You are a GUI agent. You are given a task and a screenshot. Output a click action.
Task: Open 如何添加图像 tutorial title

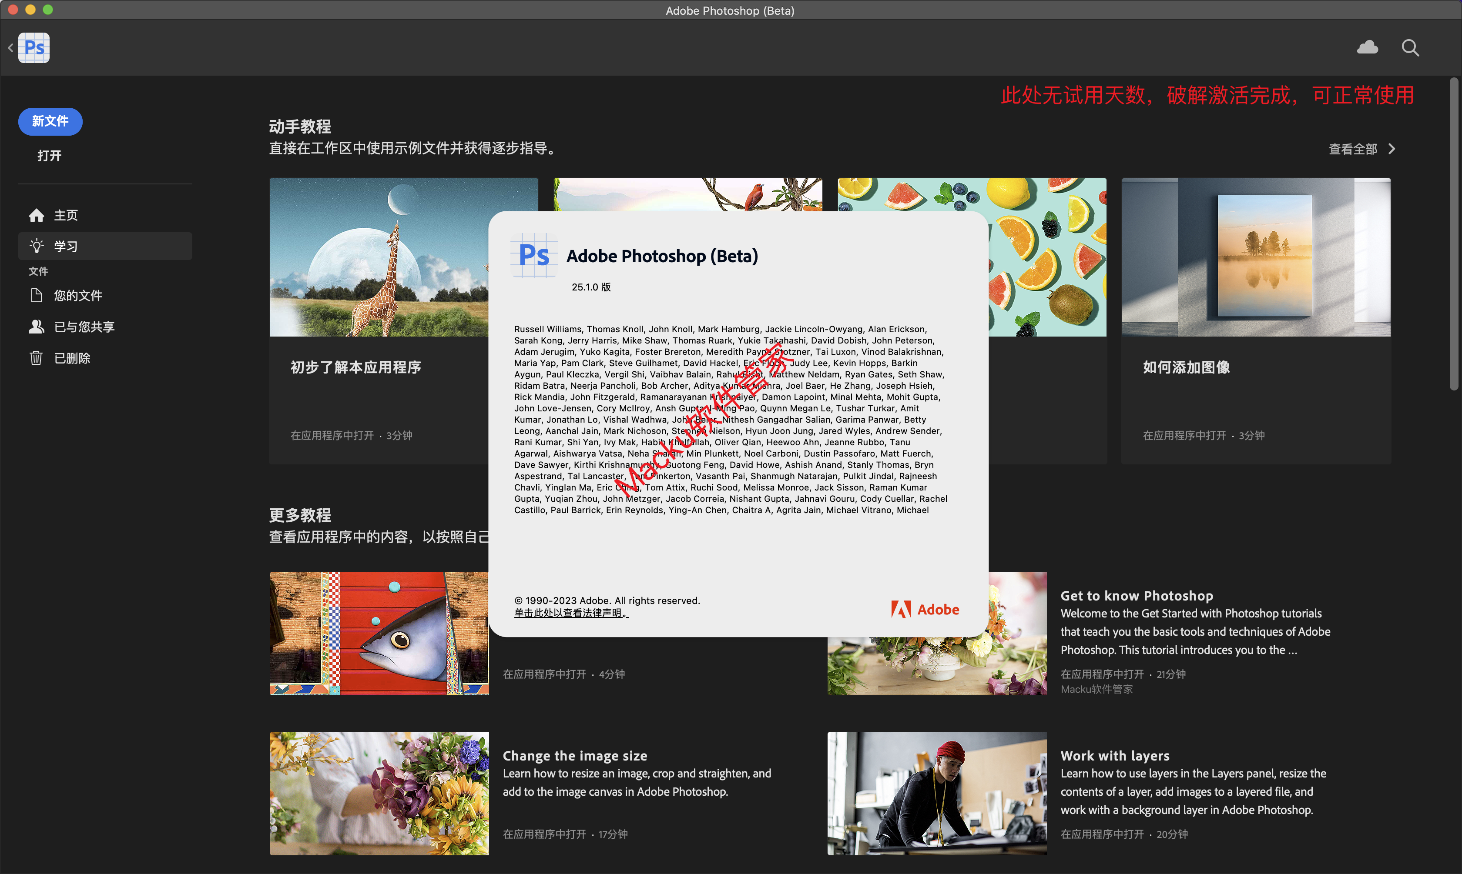click(1186, 367)
